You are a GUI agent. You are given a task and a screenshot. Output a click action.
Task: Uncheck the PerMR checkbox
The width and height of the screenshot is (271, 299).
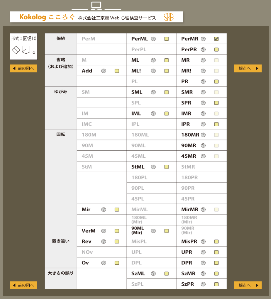pos(216,39)
